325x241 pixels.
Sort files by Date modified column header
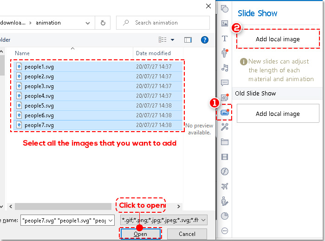(x=153, y=53)
